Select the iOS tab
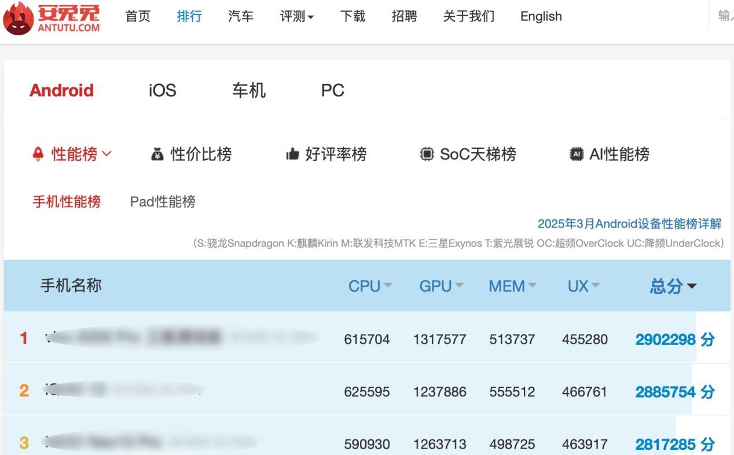 pos(163,90)
